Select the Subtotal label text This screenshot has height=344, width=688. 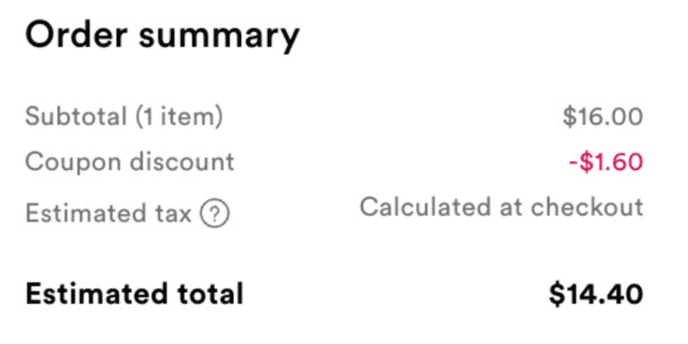click(76, 116)
